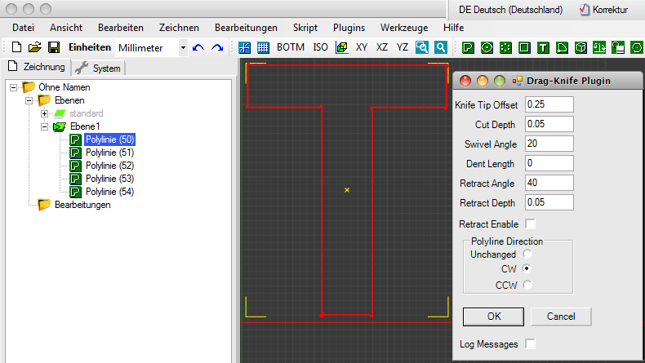The image size is (645, 363).
Task: Click the zoom-to-fit magnifier icon
Action: pyautogui.click(x=421, y=47)
